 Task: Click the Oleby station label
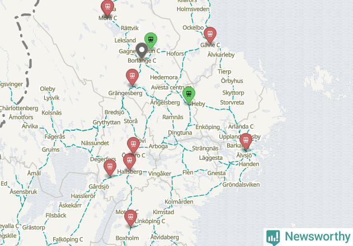tap(48, 89)
